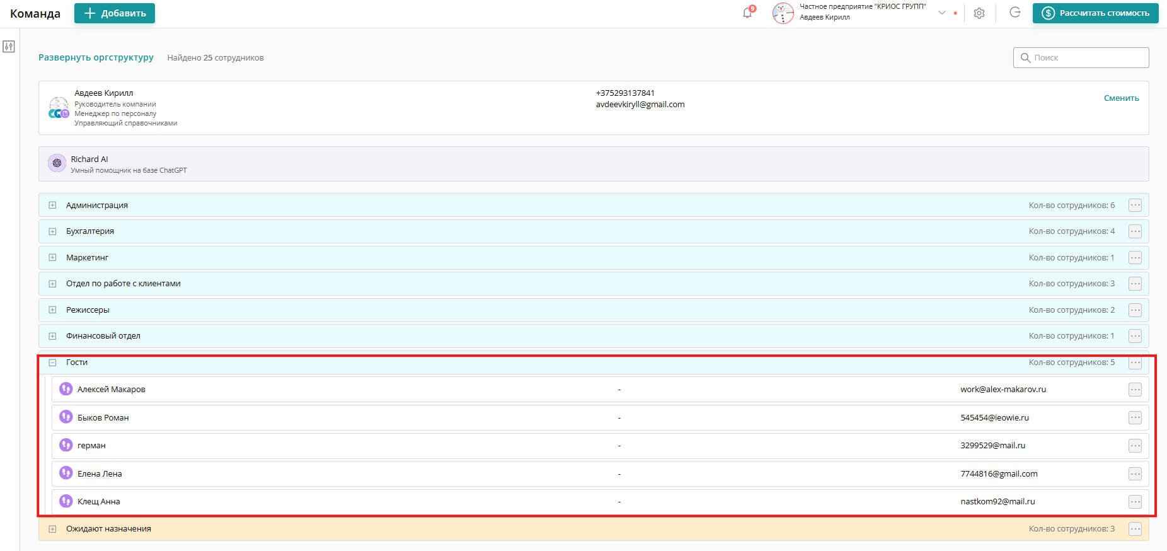Image resolution: width=1167 pixels, height=551 pixels.
Task: Open more options for Клещ Анна
Action: 1135,502
